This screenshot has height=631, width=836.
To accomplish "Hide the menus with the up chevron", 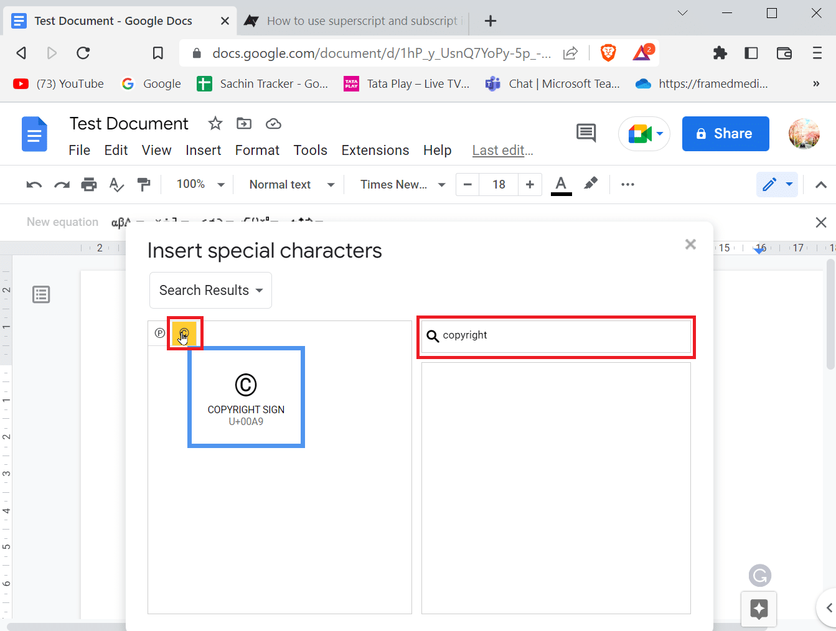I will [821, 185].
